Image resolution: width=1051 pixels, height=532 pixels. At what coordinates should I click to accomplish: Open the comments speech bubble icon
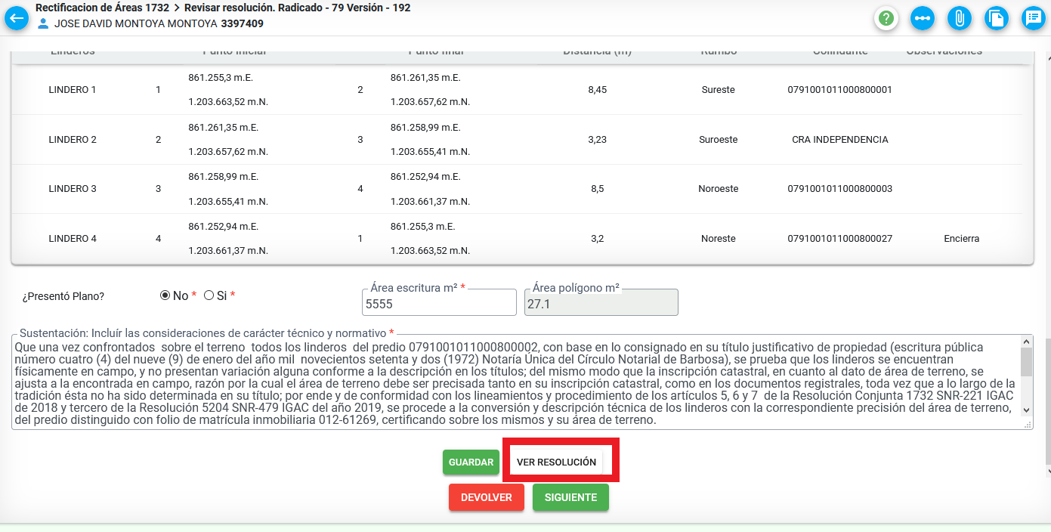coord(1032,18)
